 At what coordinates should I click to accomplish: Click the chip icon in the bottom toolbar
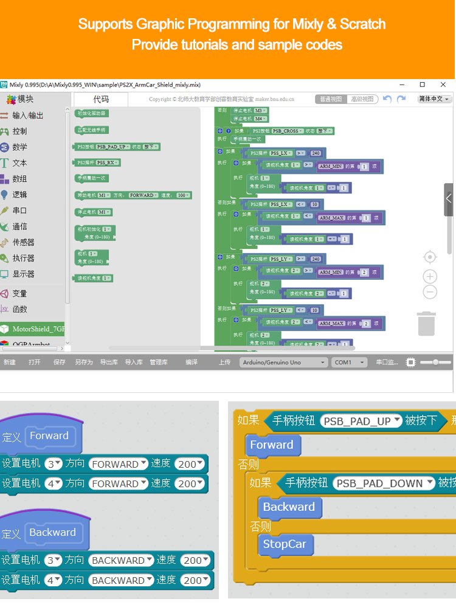pyautogui.click(x=411, y=362)
